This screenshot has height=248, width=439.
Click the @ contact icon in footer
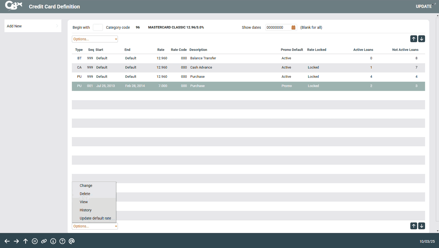click(72, 241)
